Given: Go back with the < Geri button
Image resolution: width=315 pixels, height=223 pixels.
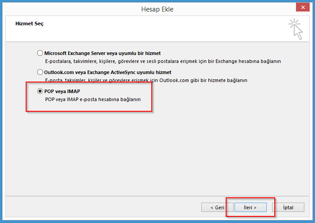Looking at the screenshot, I should point(217,207).
